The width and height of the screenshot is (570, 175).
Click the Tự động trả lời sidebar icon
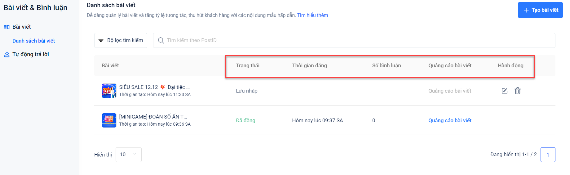7,55
